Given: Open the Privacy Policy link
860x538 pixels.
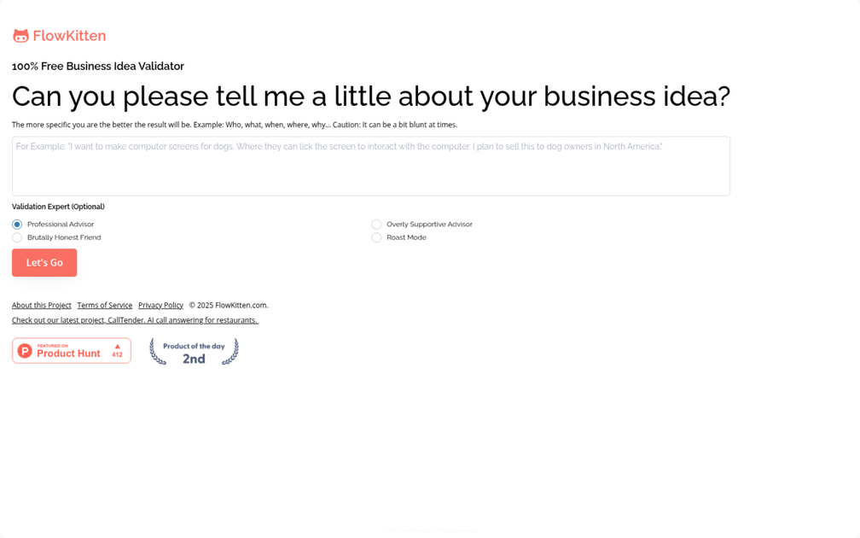Looking at the screenshot, I should tap(160, 305).
